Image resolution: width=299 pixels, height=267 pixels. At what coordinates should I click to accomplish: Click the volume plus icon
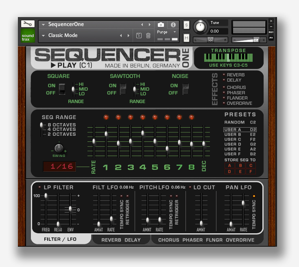(x=264, y=40)
